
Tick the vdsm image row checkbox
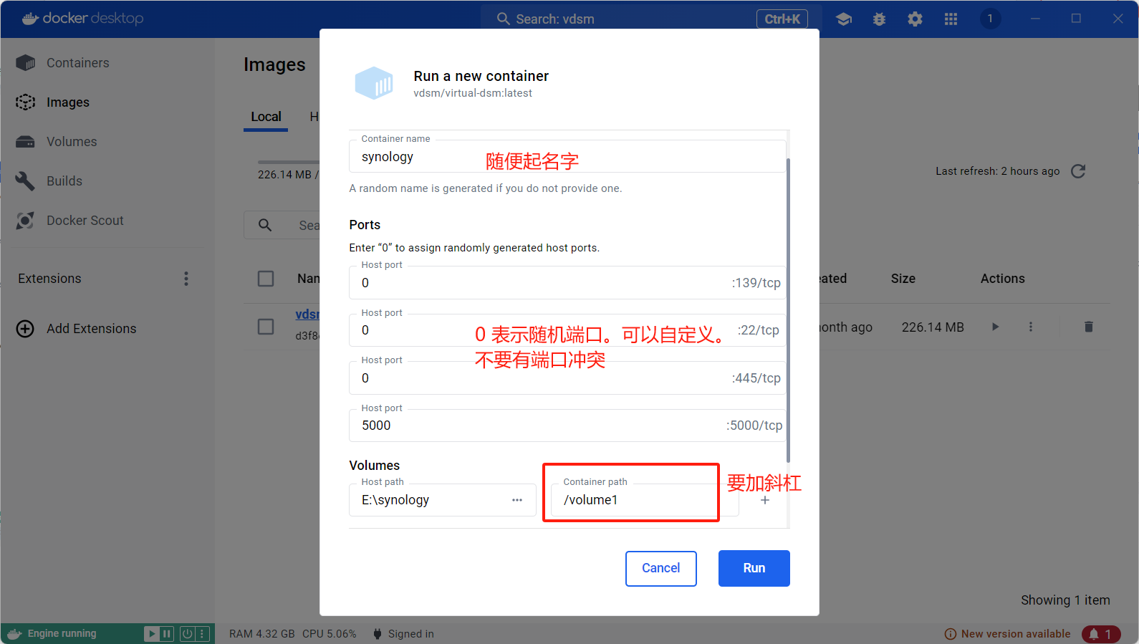pos(266,327)
